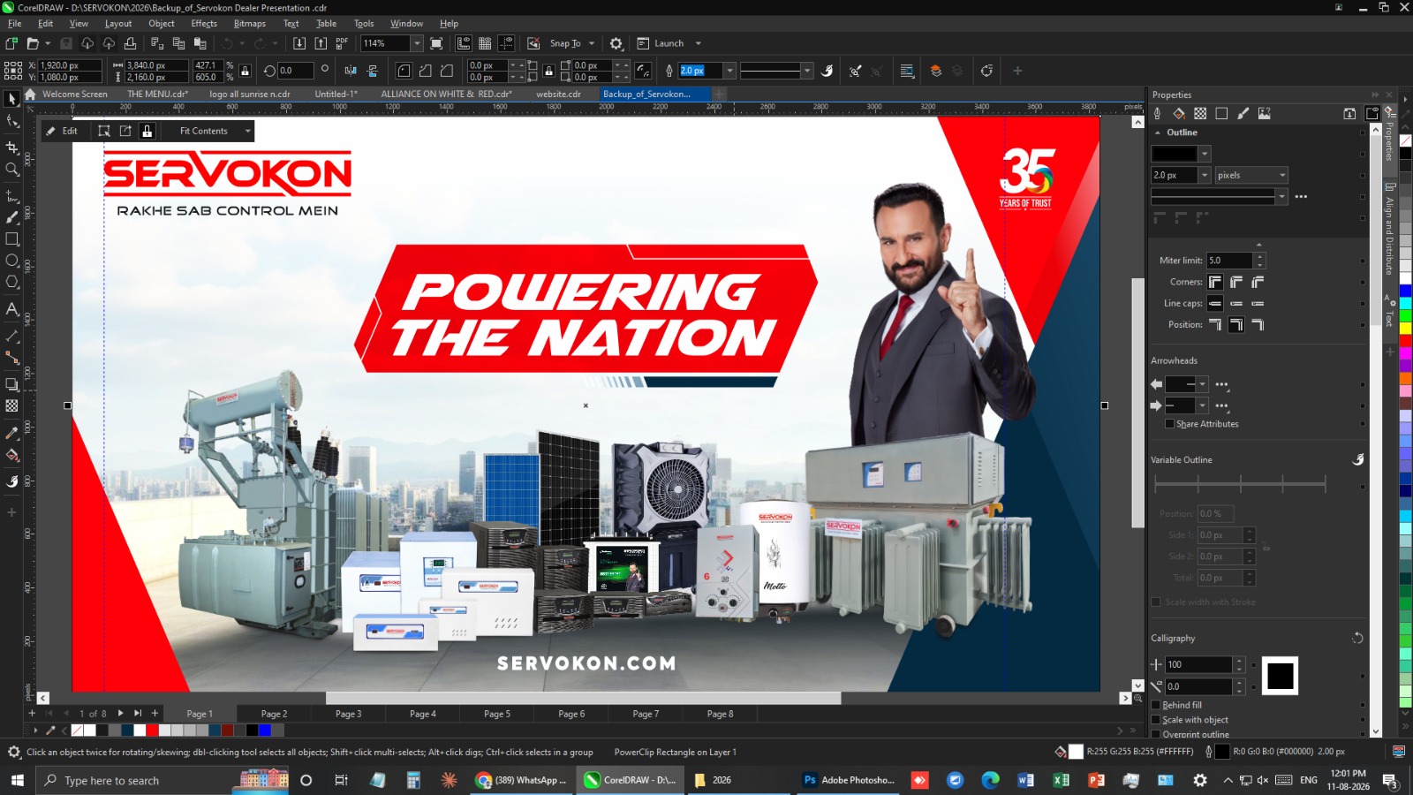Screen dimensions: 1413x795
Task: Open line style settings ellipsis button
Action: 1301,197
